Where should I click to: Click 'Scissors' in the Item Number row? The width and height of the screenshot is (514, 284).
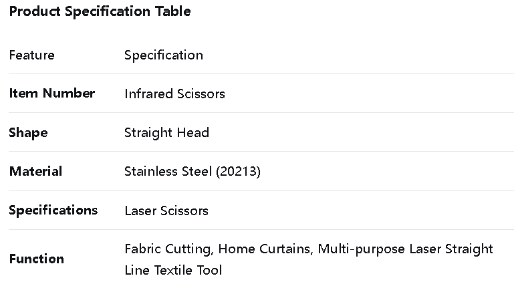[200, 94]
